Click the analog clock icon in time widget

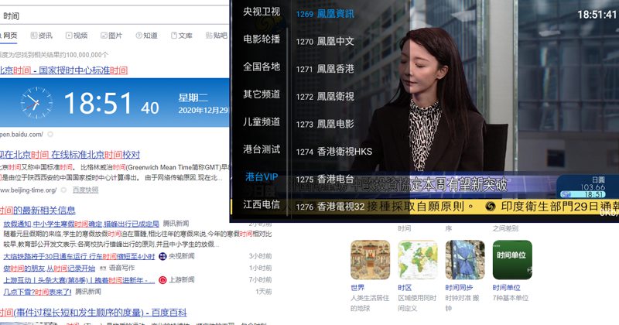(x=36, y=102)
